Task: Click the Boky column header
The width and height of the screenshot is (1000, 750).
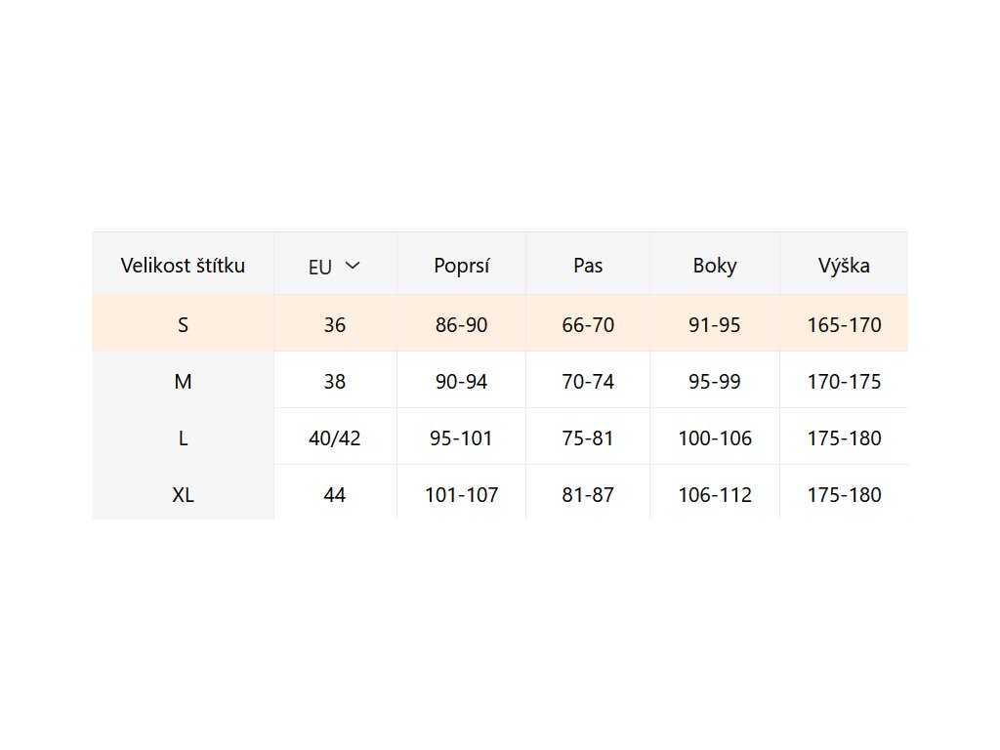Action: click(x=715, y=265)
